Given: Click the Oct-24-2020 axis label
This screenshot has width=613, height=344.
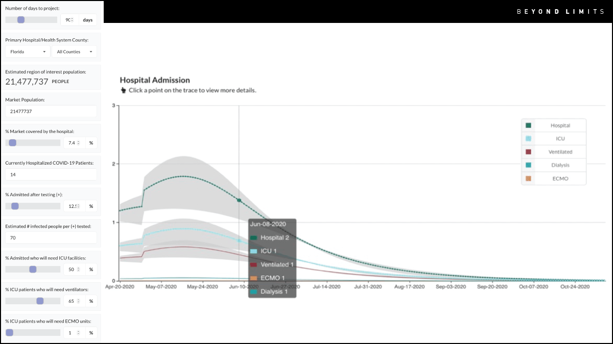Looking at the screenshot, I should point(575,287).
